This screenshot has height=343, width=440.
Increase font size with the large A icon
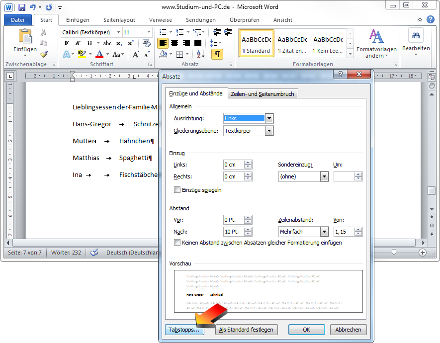(136, 54)
